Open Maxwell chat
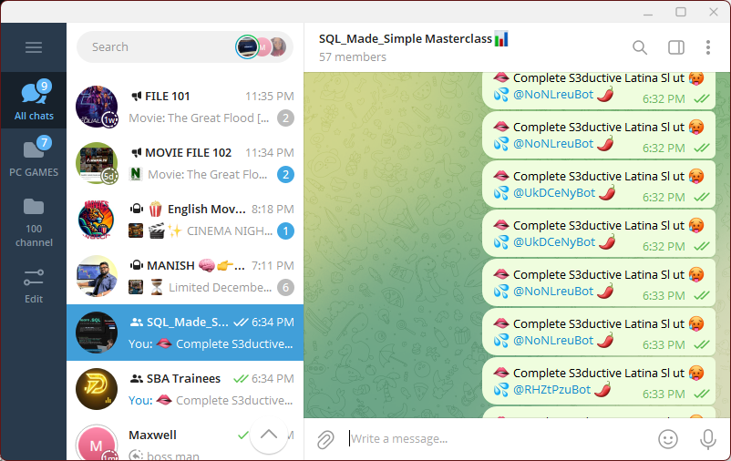The image size is (731, 461). click(185, 439)
